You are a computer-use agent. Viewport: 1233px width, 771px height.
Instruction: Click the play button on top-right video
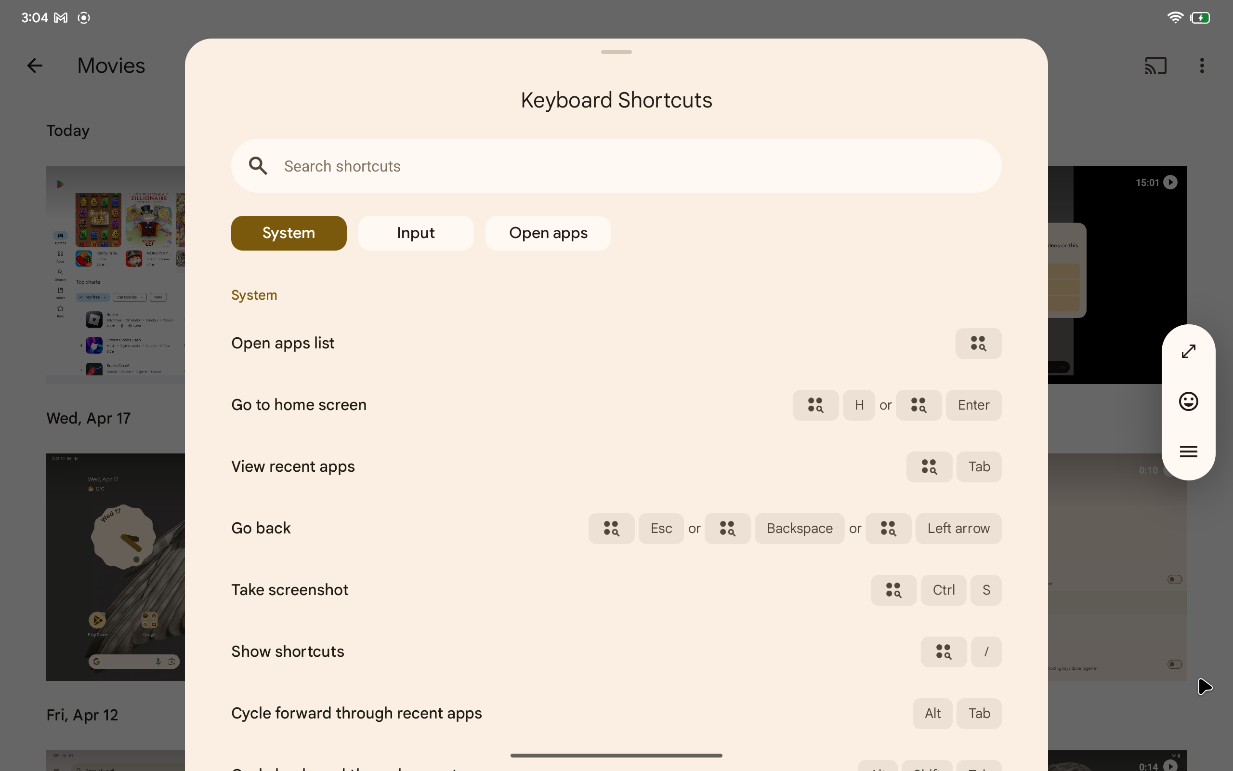[1174, 183]
